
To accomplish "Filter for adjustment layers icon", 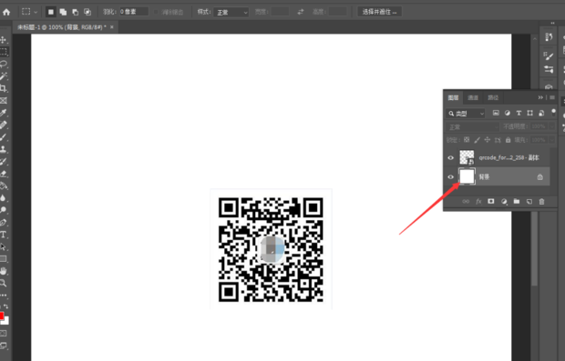I will pos(508,114).
